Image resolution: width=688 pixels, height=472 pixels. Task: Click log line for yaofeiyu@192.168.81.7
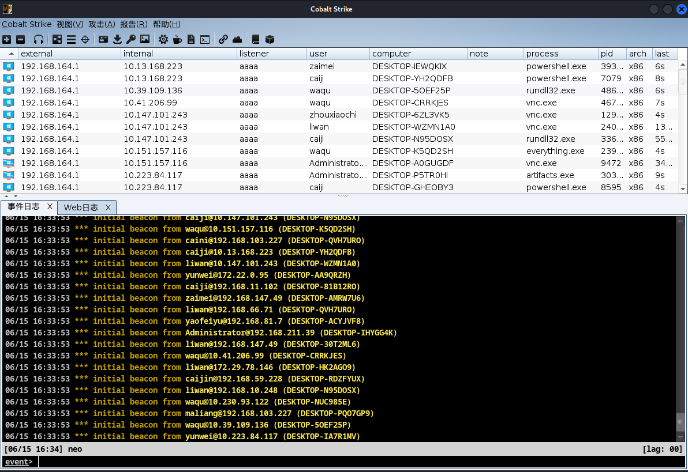(185, 321)
